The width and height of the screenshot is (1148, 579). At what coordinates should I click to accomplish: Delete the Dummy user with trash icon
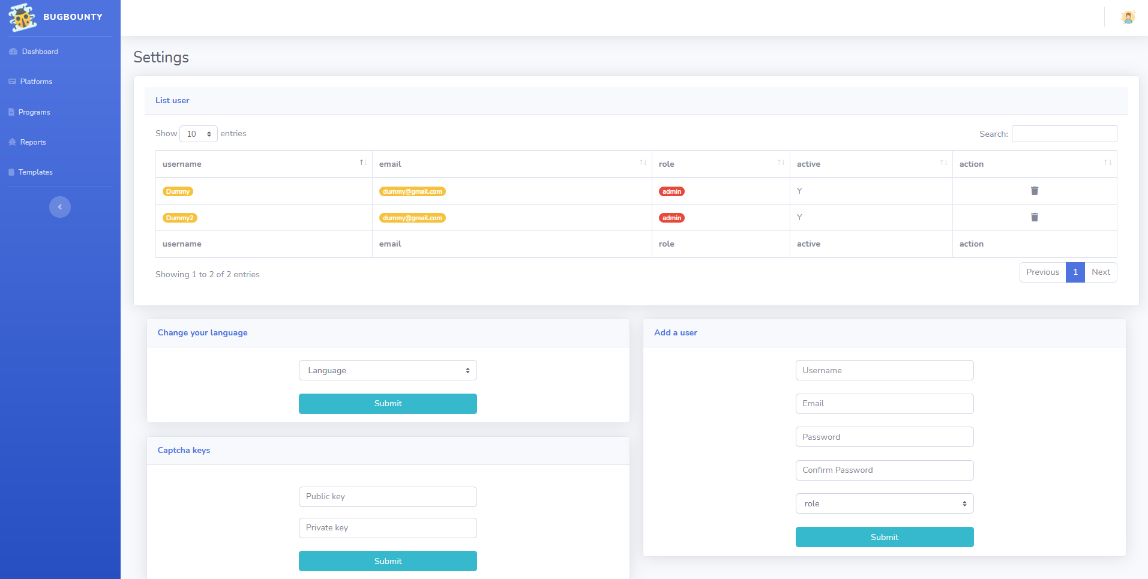click(x=1035, y=191)
